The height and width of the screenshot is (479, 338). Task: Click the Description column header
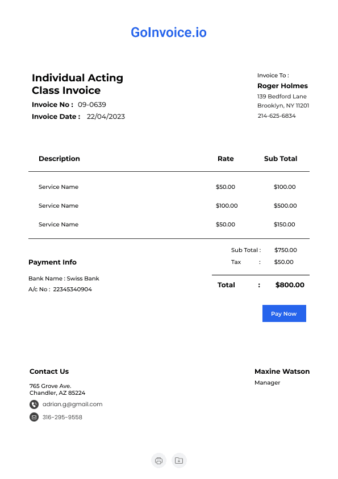(59, 159)
